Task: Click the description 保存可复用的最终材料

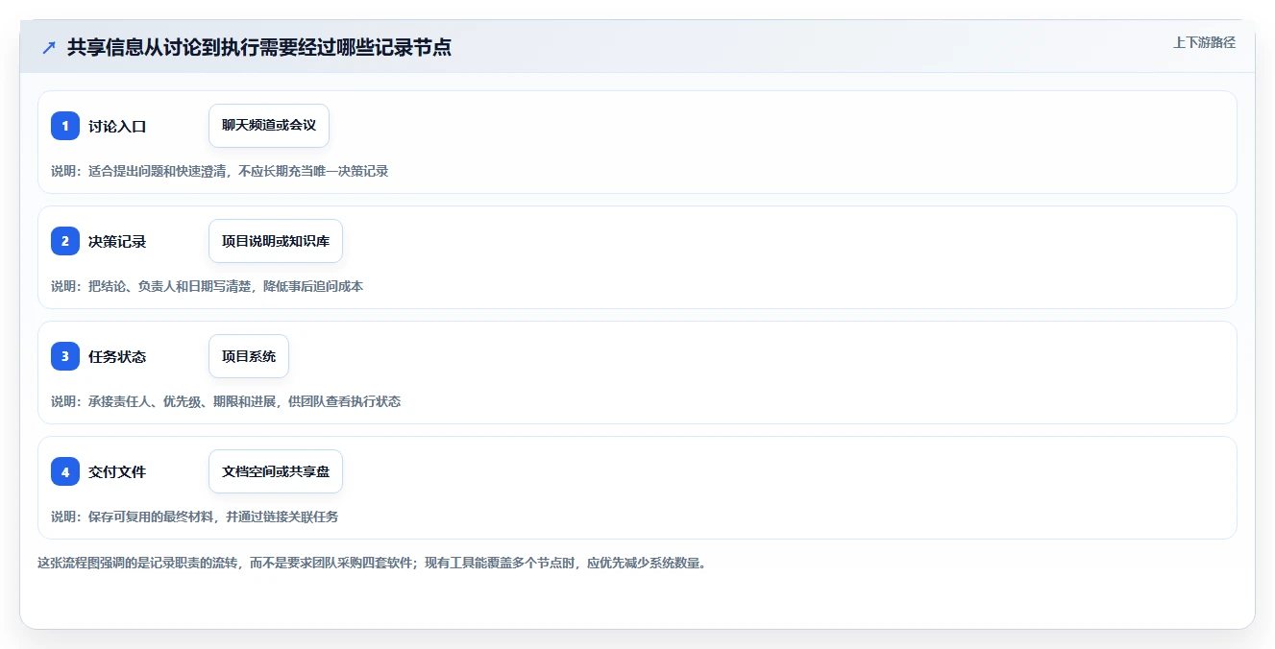Action: (x=151, y=517)
